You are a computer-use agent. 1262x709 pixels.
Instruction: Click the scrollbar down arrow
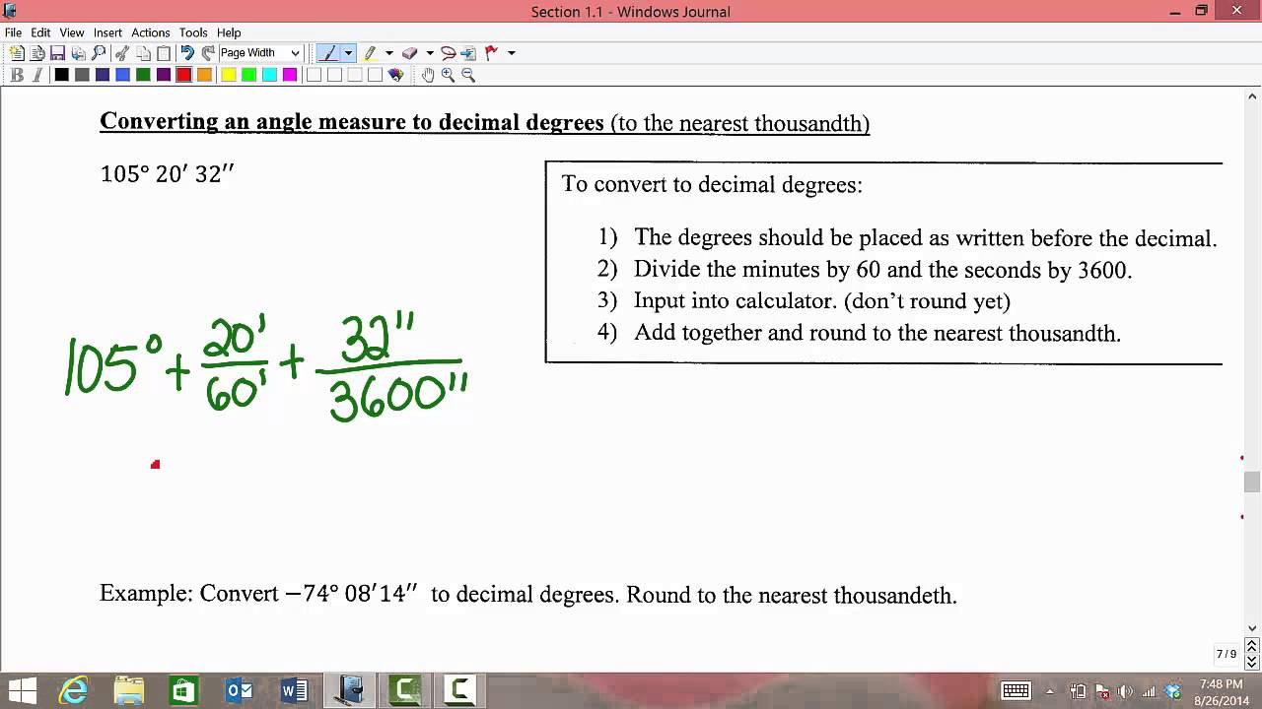(1252, 628)
